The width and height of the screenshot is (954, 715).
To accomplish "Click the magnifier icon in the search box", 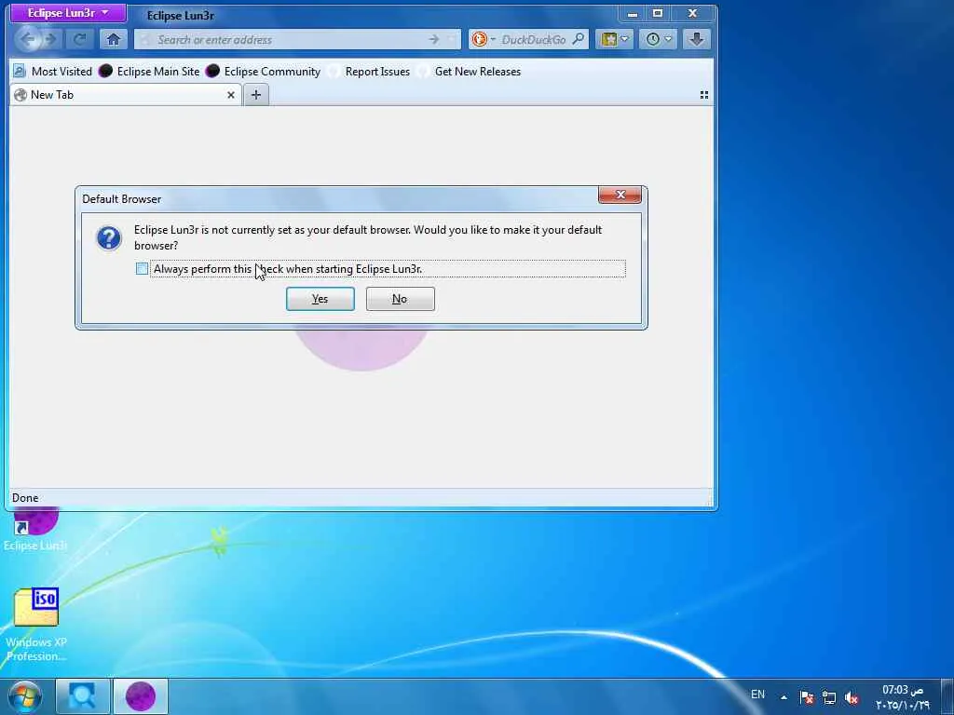I will [579, 39].
